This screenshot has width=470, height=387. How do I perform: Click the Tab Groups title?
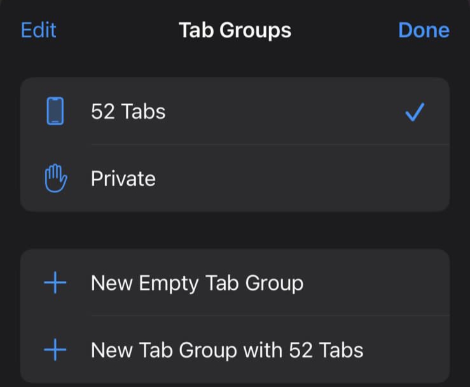coord(235,31)
